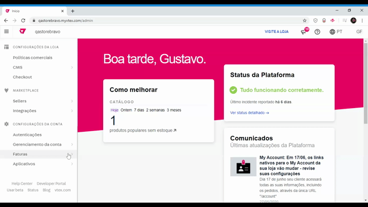The width and height of the screenshot is (368, 207).
Task: Close the Início browser tab
Action: (63, 11)
